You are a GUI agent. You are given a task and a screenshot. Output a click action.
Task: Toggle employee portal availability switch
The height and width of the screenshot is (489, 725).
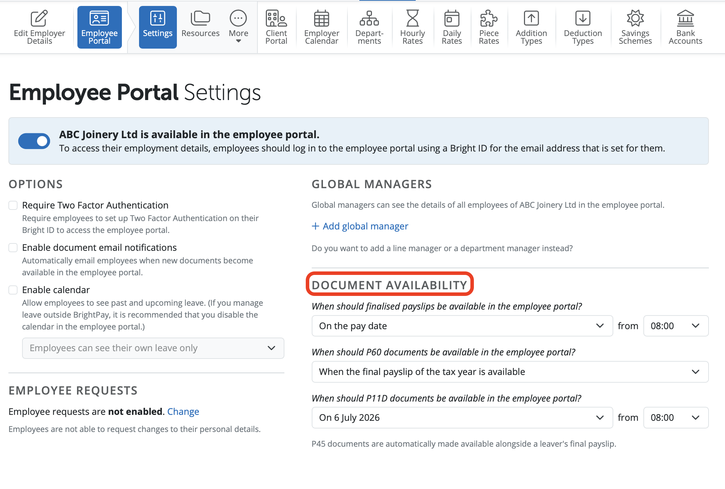pos(34,141)
